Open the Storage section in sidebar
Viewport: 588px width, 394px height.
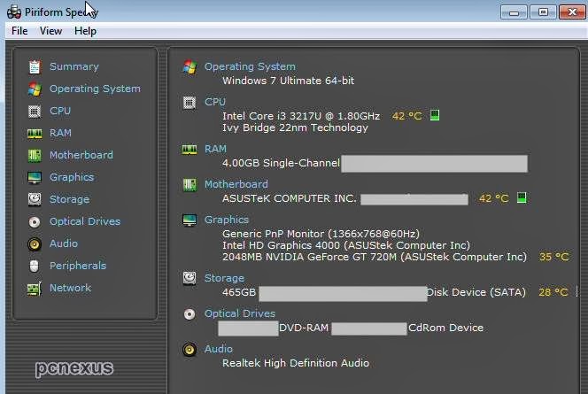69,199
